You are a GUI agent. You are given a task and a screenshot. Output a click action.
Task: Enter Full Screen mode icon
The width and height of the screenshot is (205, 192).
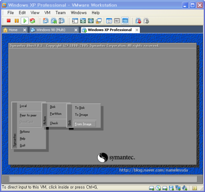coord(83,21)
